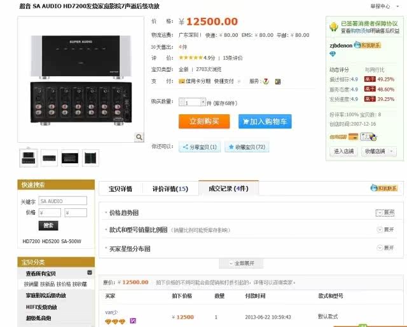Click the magnifier zoom icon on product image

click(137, 137)
